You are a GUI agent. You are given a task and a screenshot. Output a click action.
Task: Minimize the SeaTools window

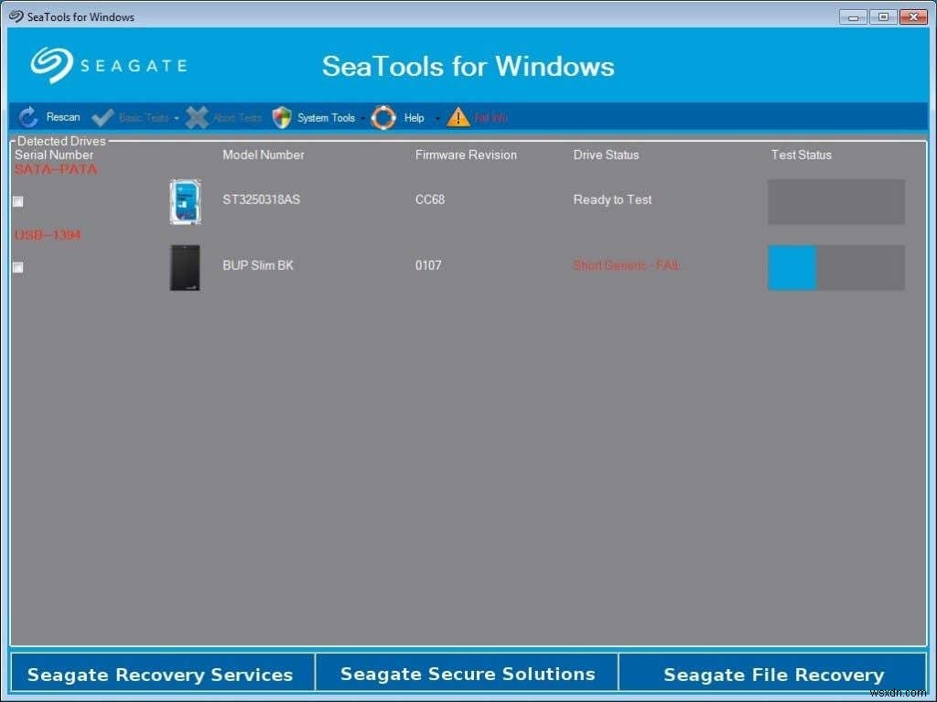[x=853, y=16]
